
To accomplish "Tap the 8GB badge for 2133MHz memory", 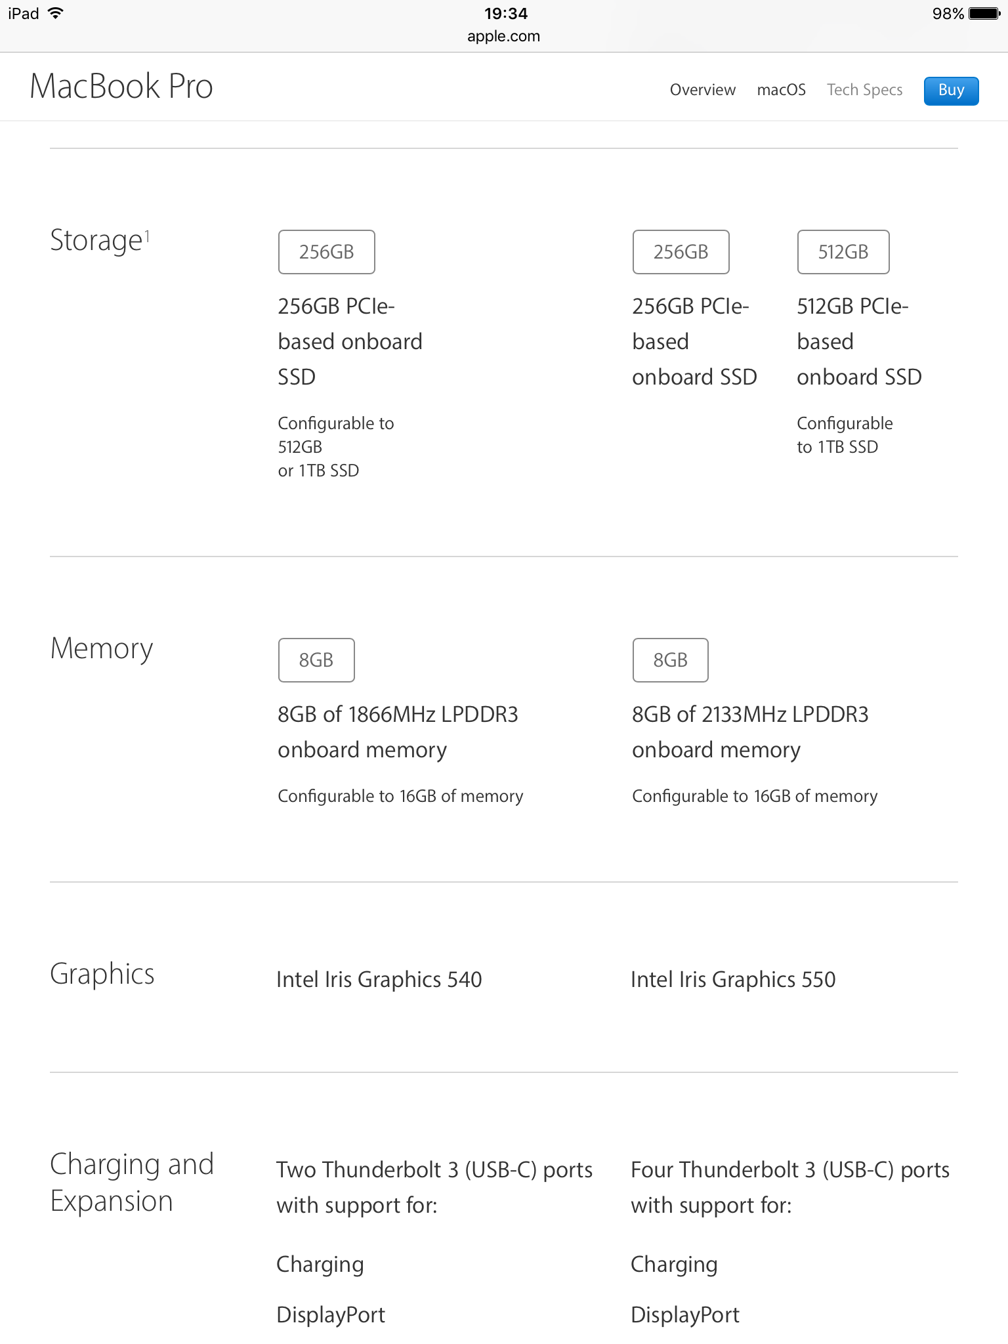I will click(x=670, y=660).
